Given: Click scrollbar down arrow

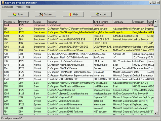Looking at the screenshot, I should click(155, 113).
